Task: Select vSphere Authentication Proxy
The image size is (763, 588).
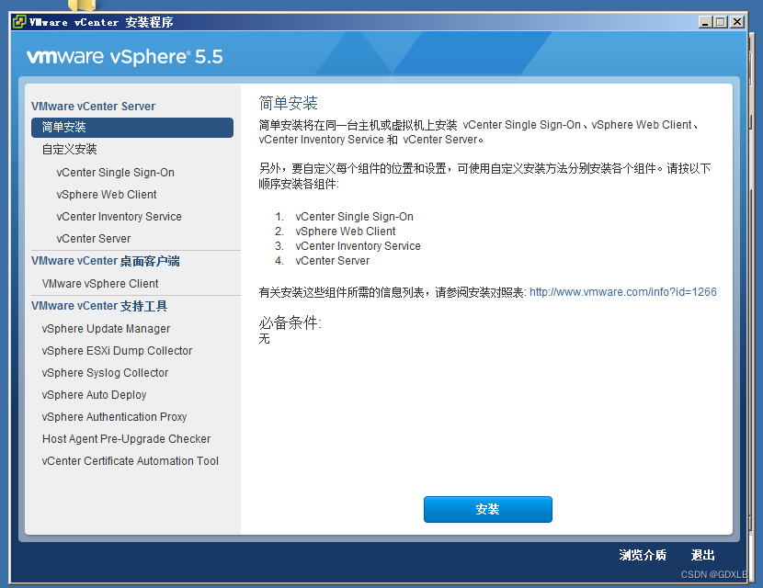Action: pyautogui.click(x=114, y=417)
